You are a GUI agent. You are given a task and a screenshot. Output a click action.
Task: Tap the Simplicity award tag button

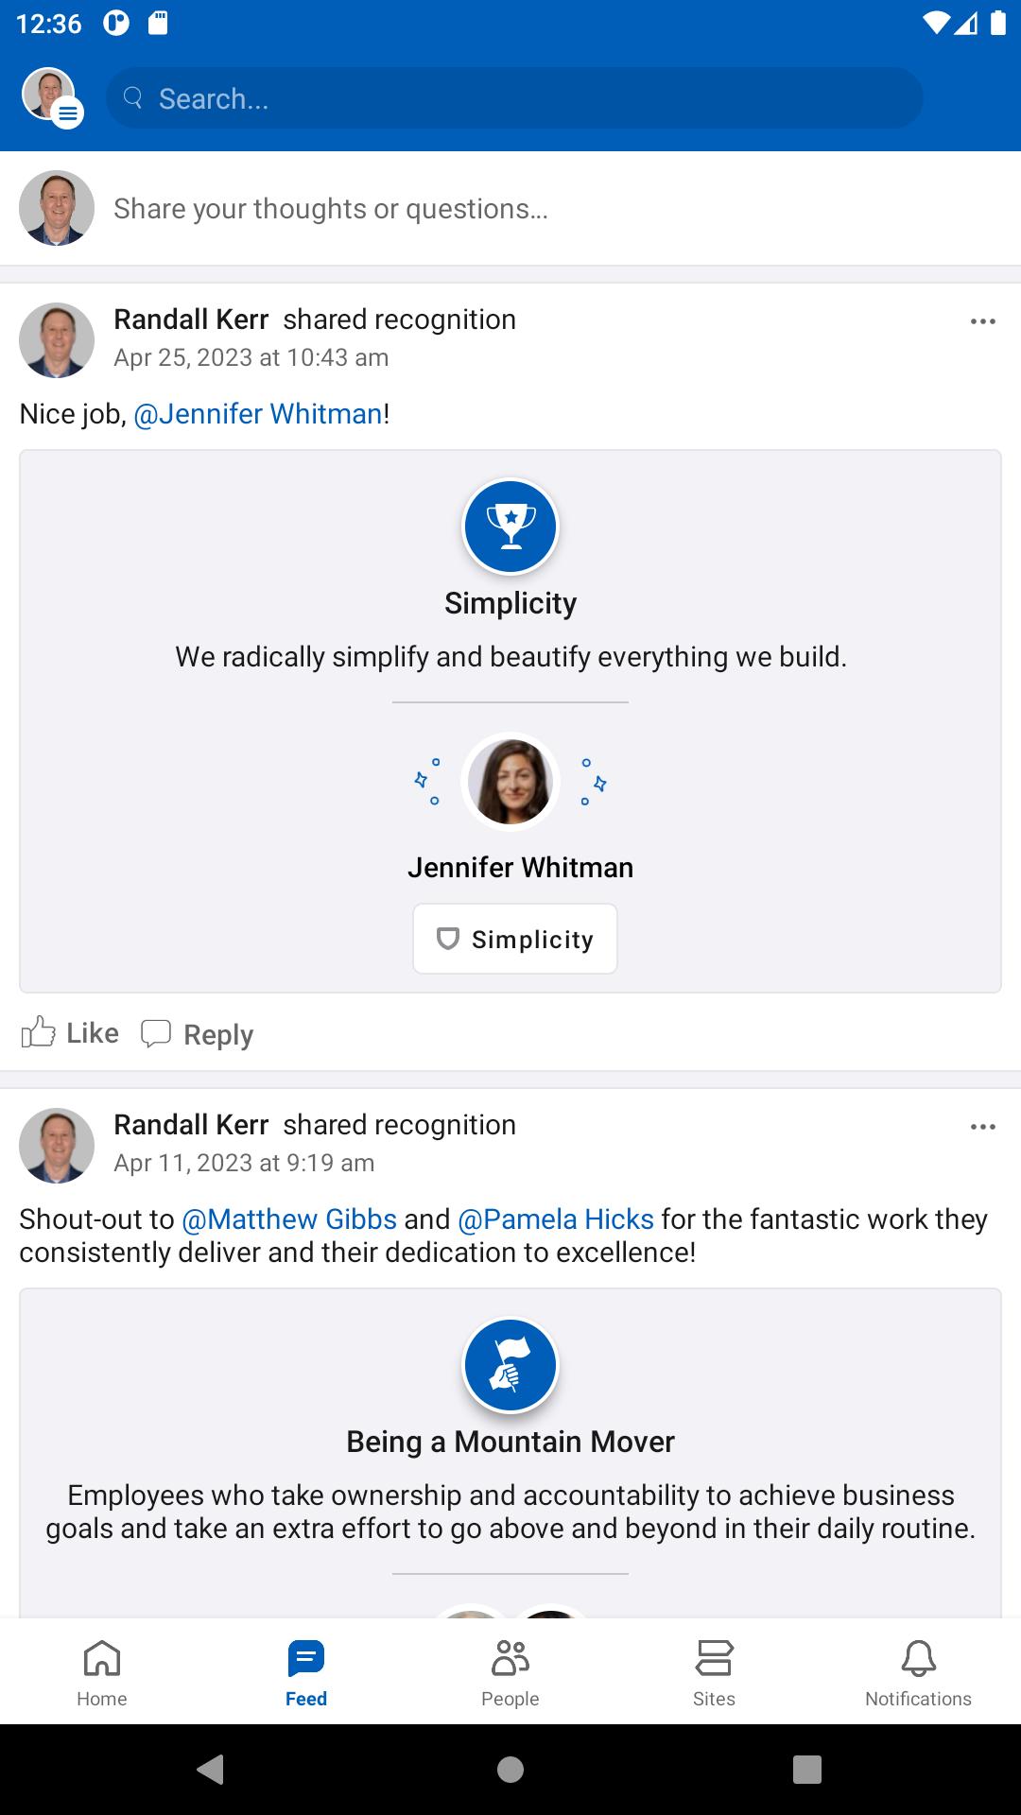click(515, 939)
